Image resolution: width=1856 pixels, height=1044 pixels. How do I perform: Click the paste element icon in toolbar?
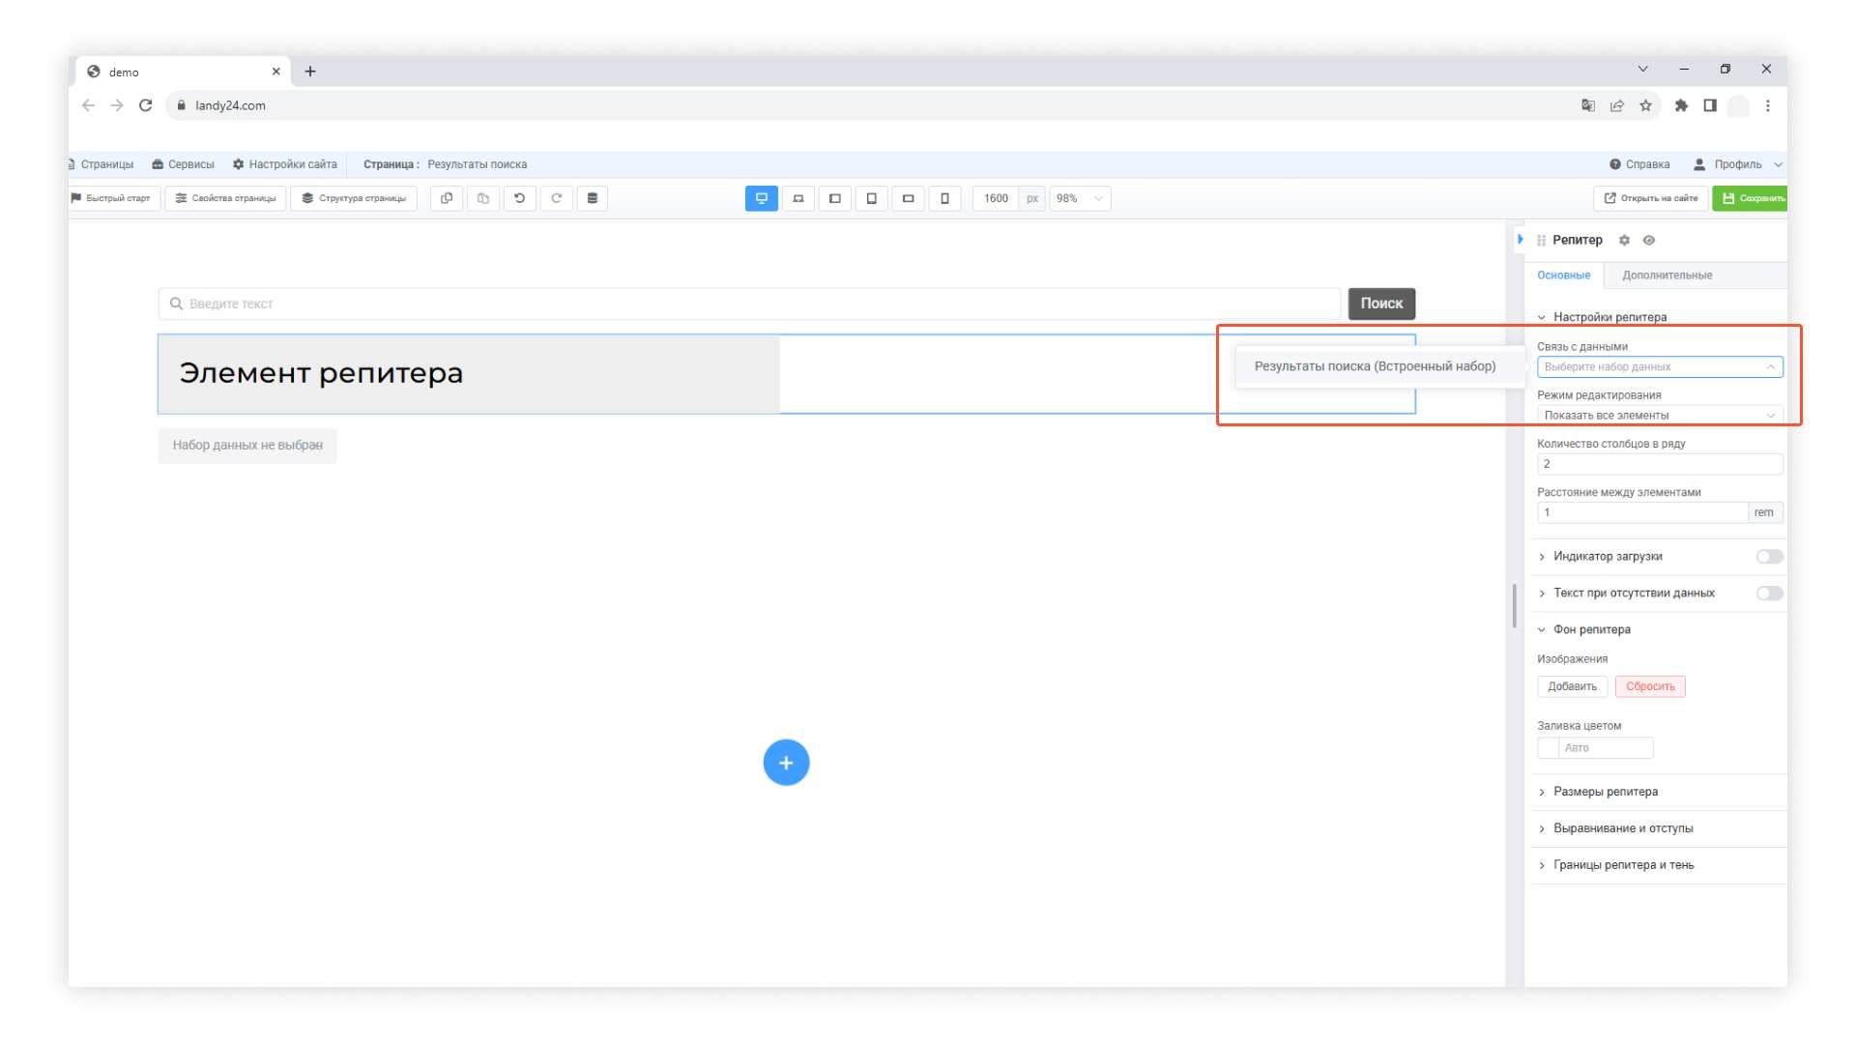tap(483, 198)
